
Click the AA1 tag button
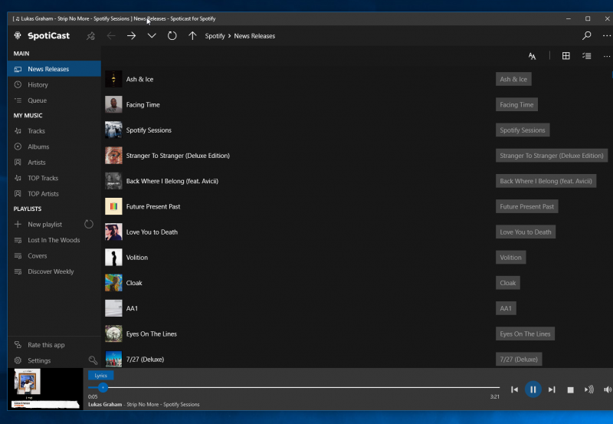pyautogui.click(x=506, y=308)
